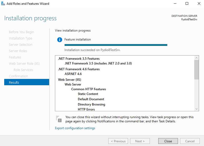Screen dimensions: 204x146
Task: Click the Cancel button
Action: [190, 141]
